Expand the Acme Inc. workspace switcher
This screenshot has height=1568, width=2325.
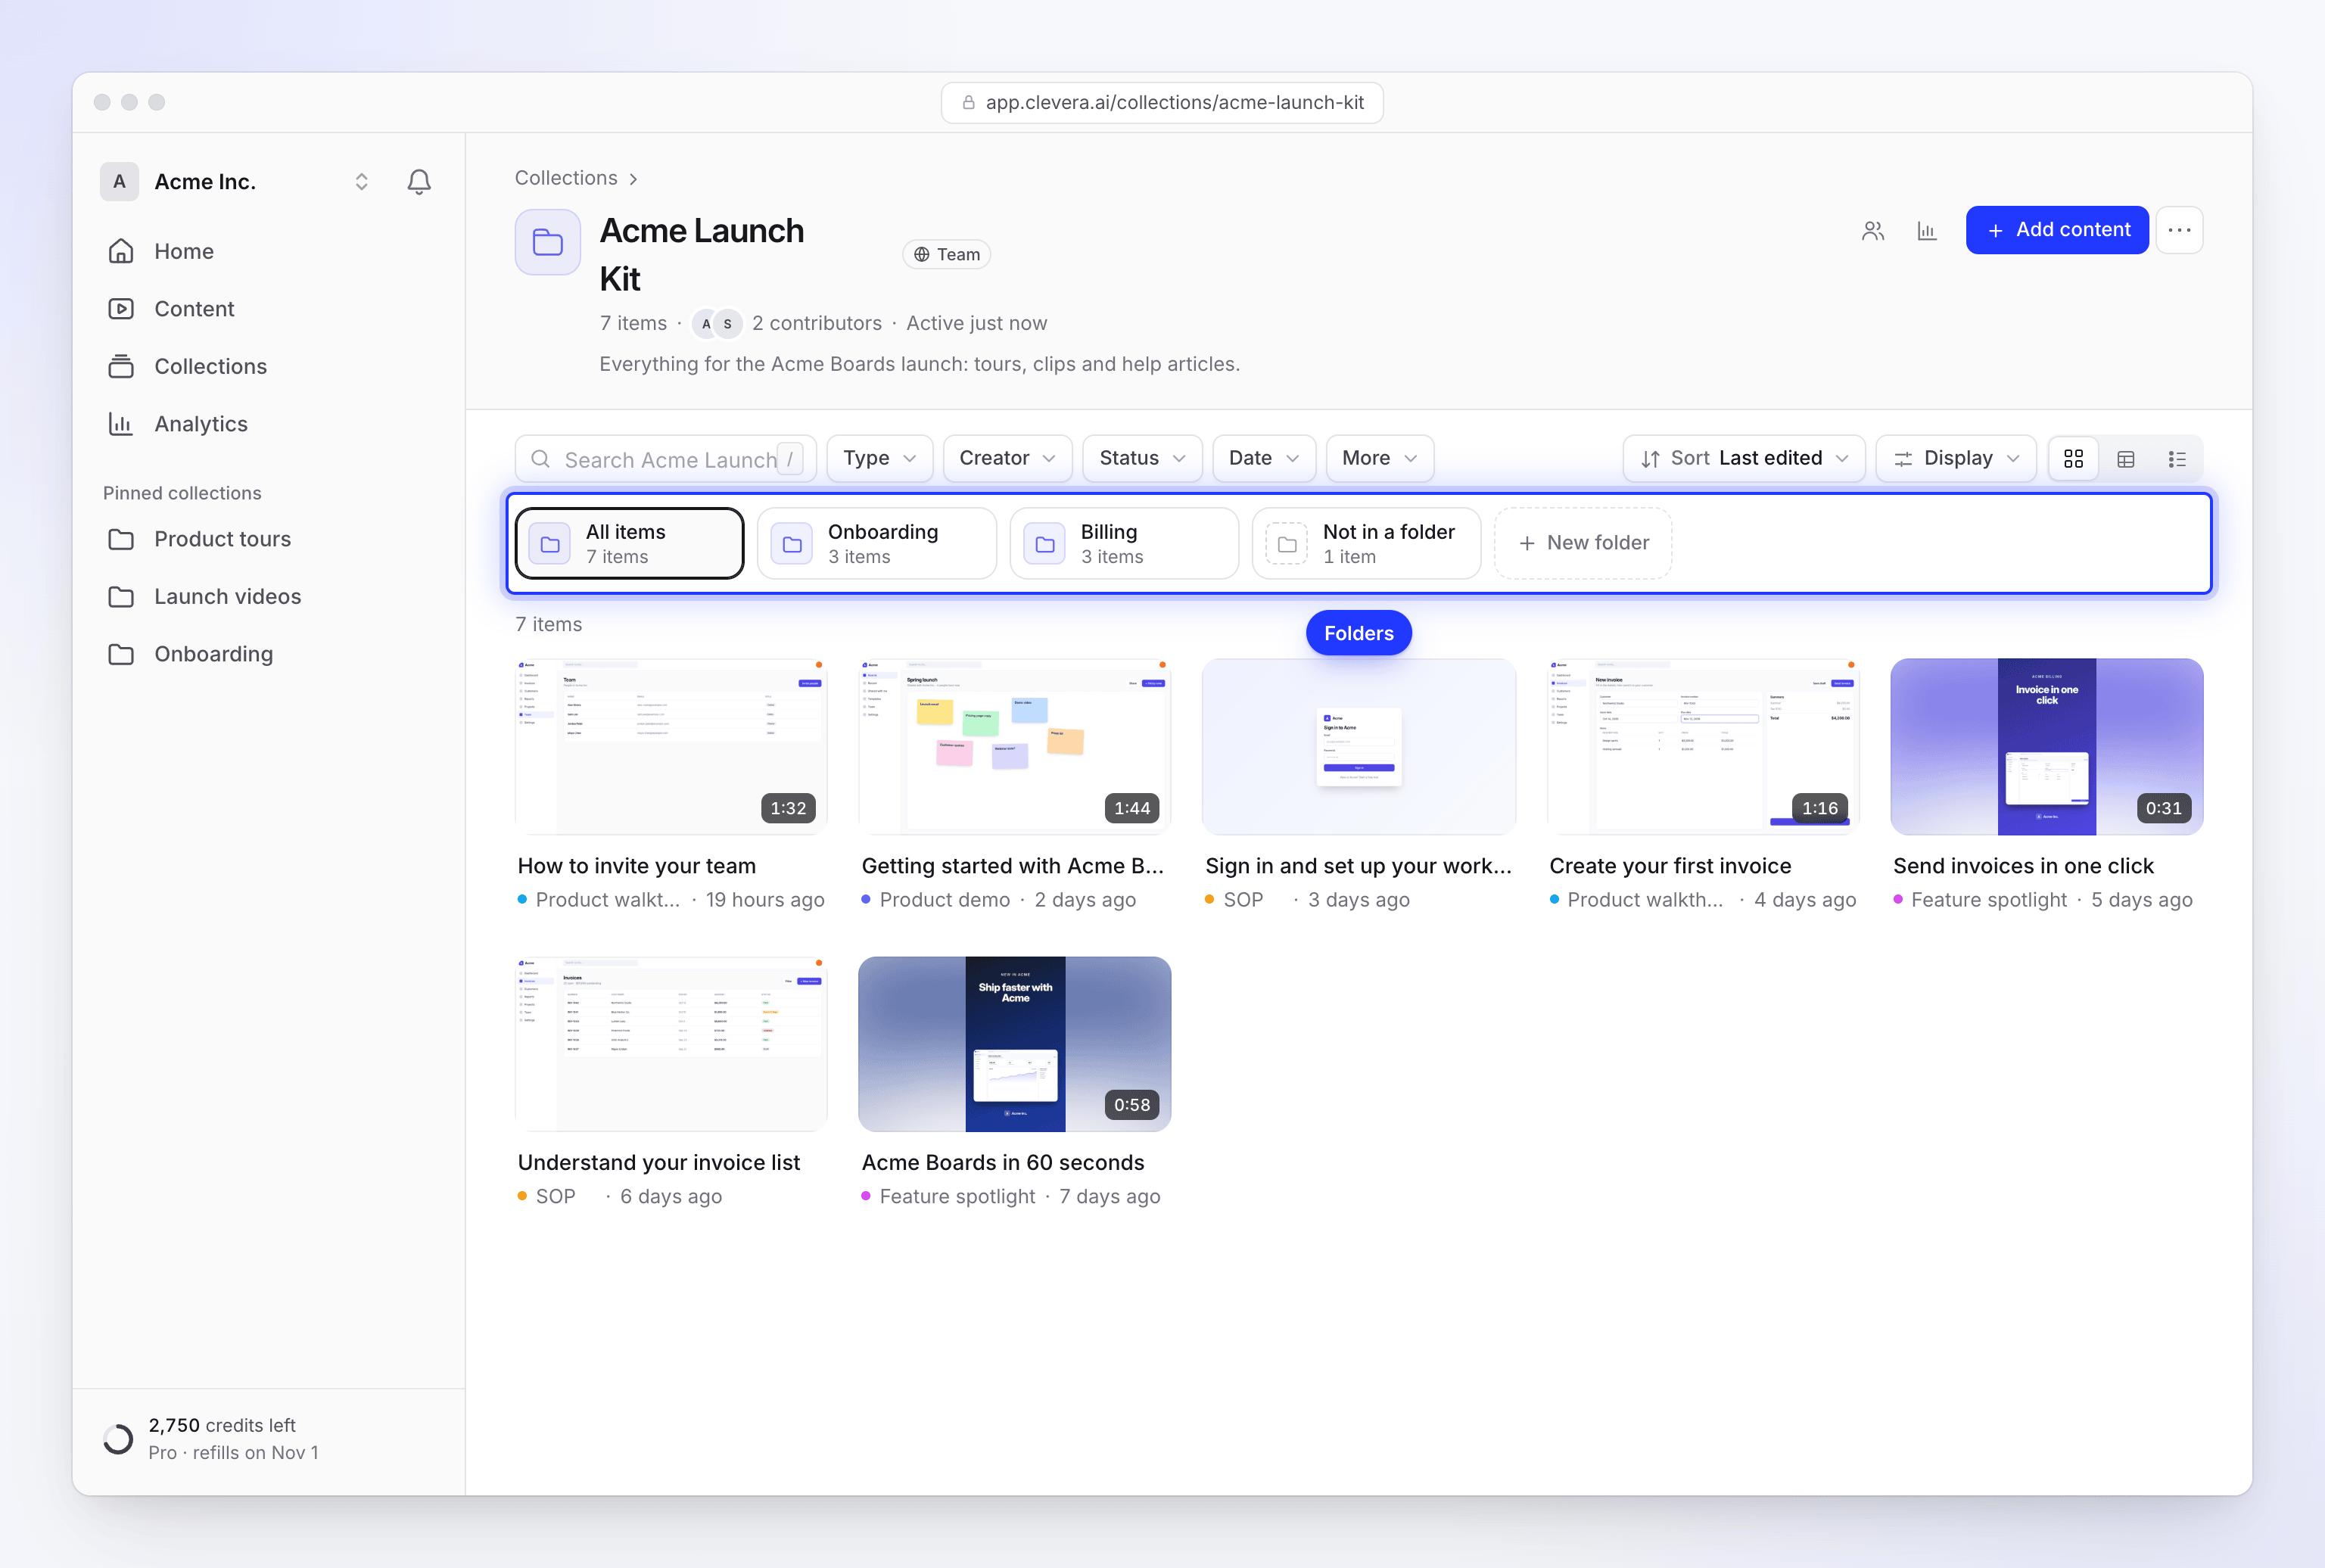[361, 181]
